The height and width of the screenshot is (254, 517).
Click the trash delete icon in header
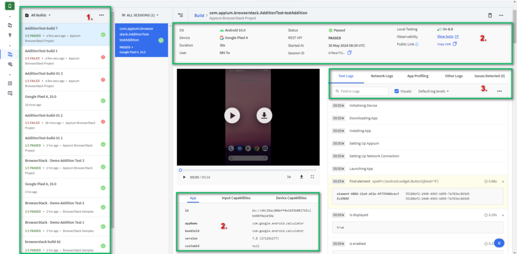click(x=490, y=15)
